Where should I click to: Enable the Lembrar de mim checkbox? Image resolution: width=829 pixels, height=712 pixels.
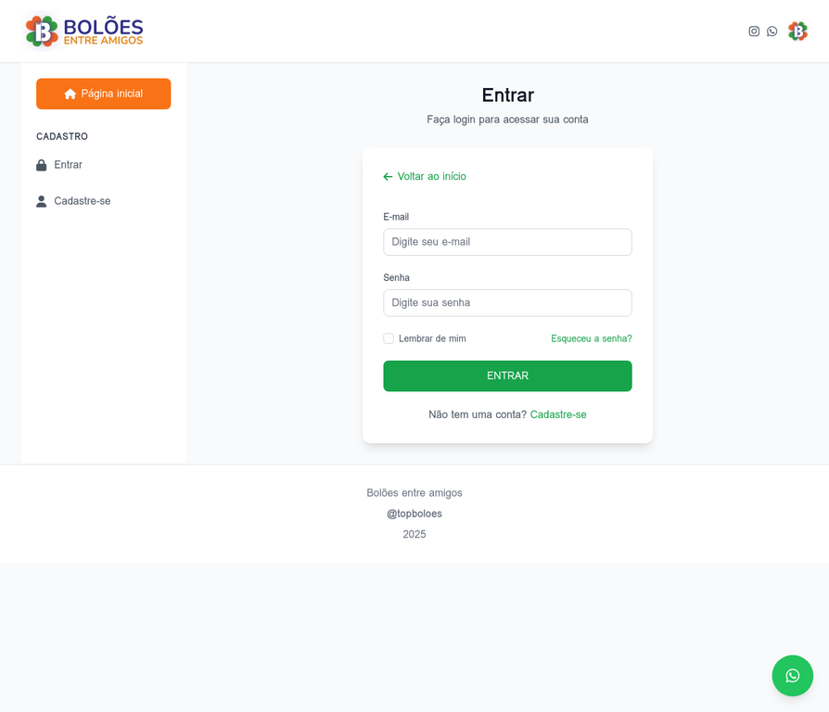[x=388, y=338]
